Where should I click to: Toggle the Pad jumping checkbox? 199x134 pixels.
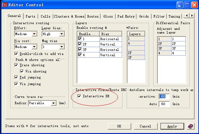[16, 77]
